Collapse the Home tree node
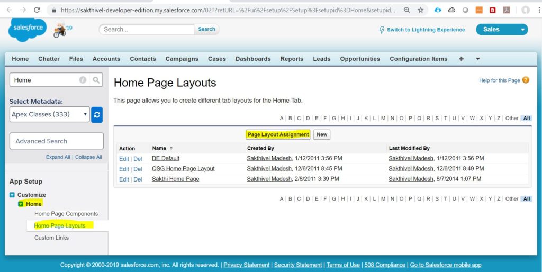542x272 pixels. pyautogui.click(x=21, y=204)
